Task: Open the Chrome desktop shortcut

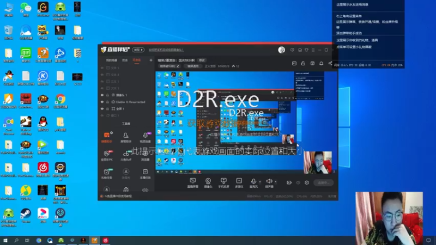Action: click(60, 101)
